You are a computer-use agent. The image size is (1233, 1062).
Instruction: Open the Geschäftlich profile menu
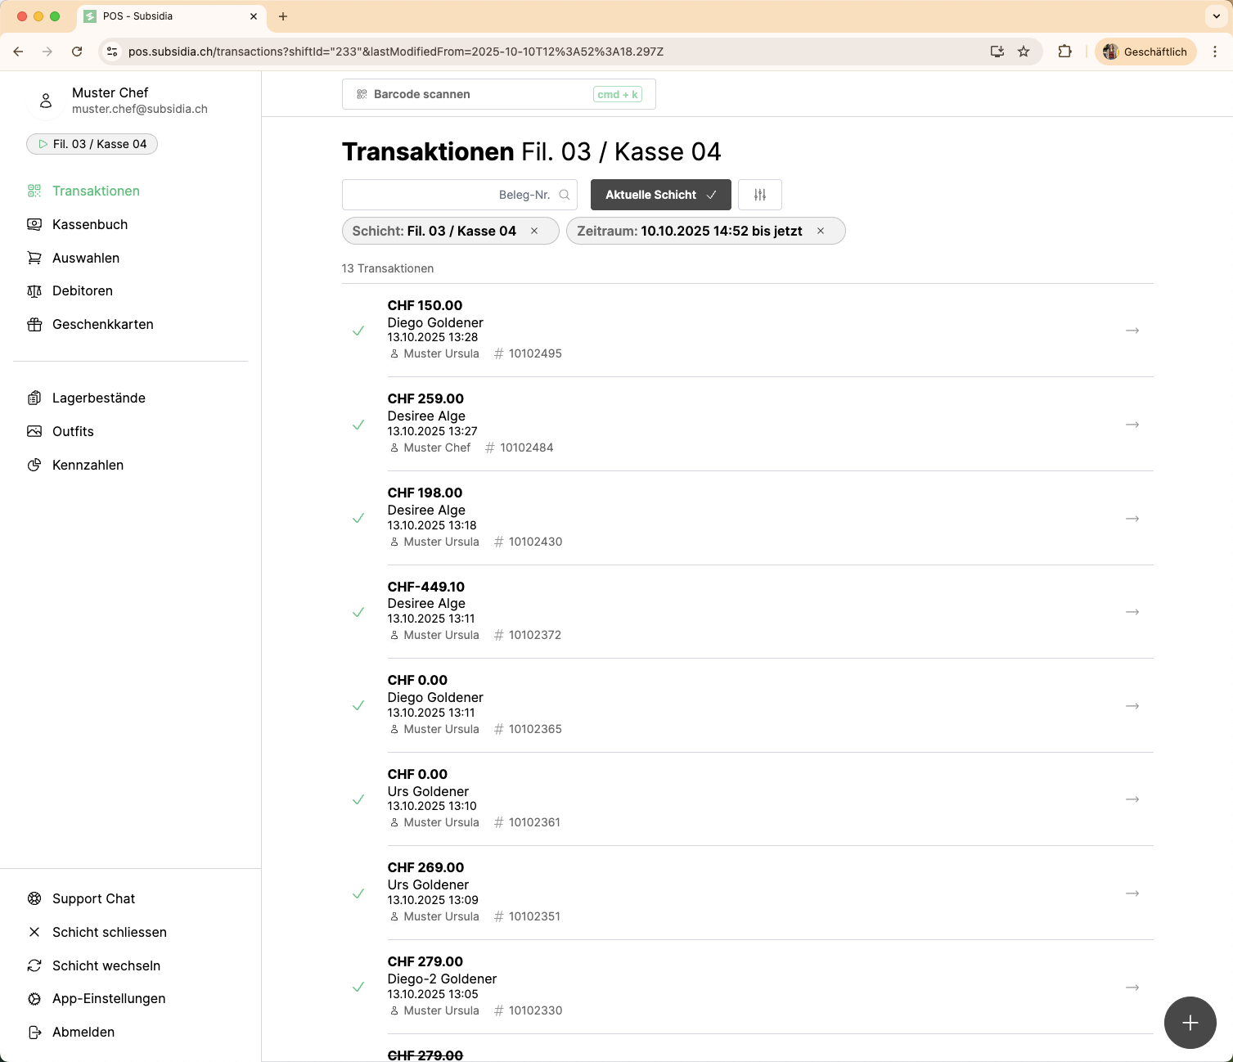1145,52
